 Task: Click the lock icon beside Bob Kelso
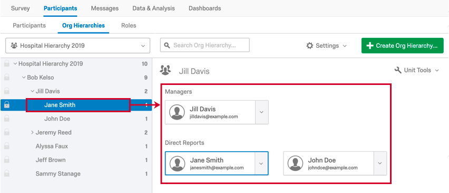point(6,77)
